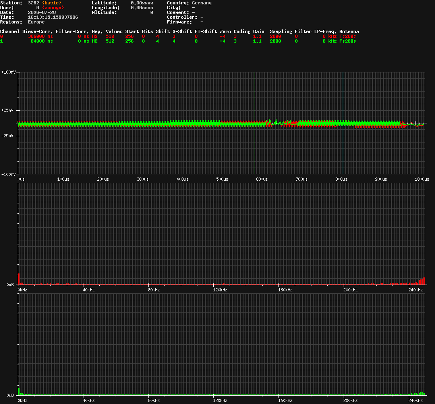Click the Sieve-Corr. column header
This screenshot has width=435, height=404.
coord(37,31)
